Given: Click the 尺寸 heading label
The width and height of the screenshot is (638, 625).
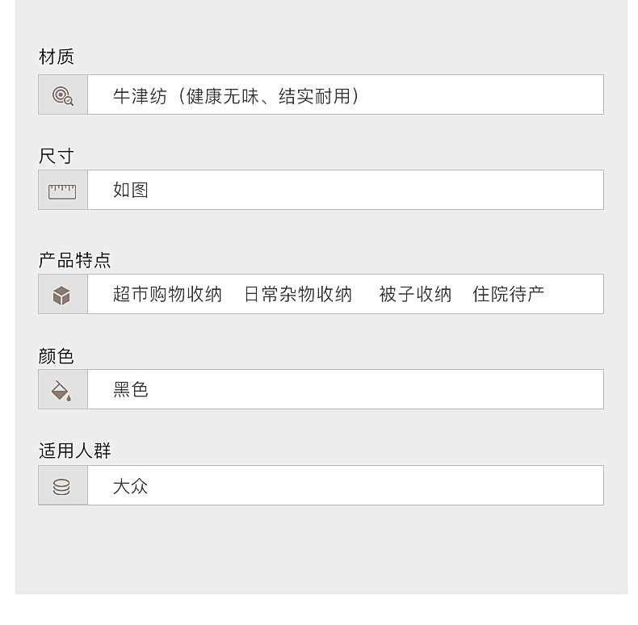Looking at the screenshot, I should pos(57,156).
